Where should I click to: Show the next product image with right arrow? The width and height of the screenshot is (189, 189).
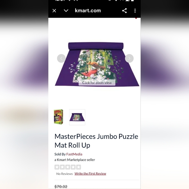(129, 58)
